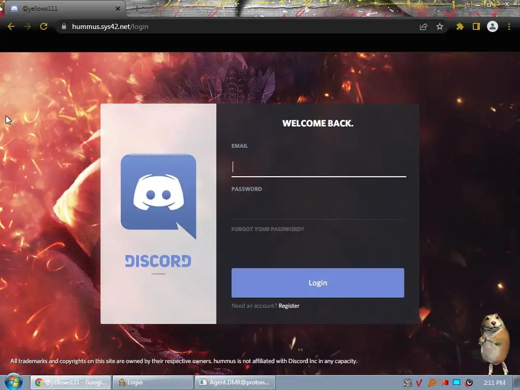Open the Chrome profile avatar
The height and width of the screenshot is (390, 520).
click(493, 26)
